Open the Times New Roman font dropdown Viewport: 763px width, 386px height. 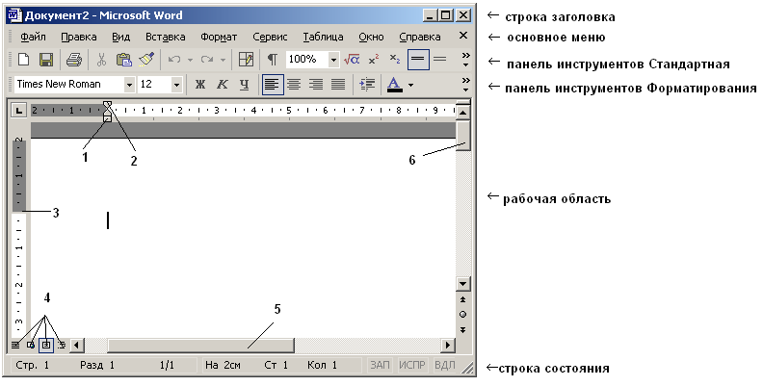[x=129, y=85]
